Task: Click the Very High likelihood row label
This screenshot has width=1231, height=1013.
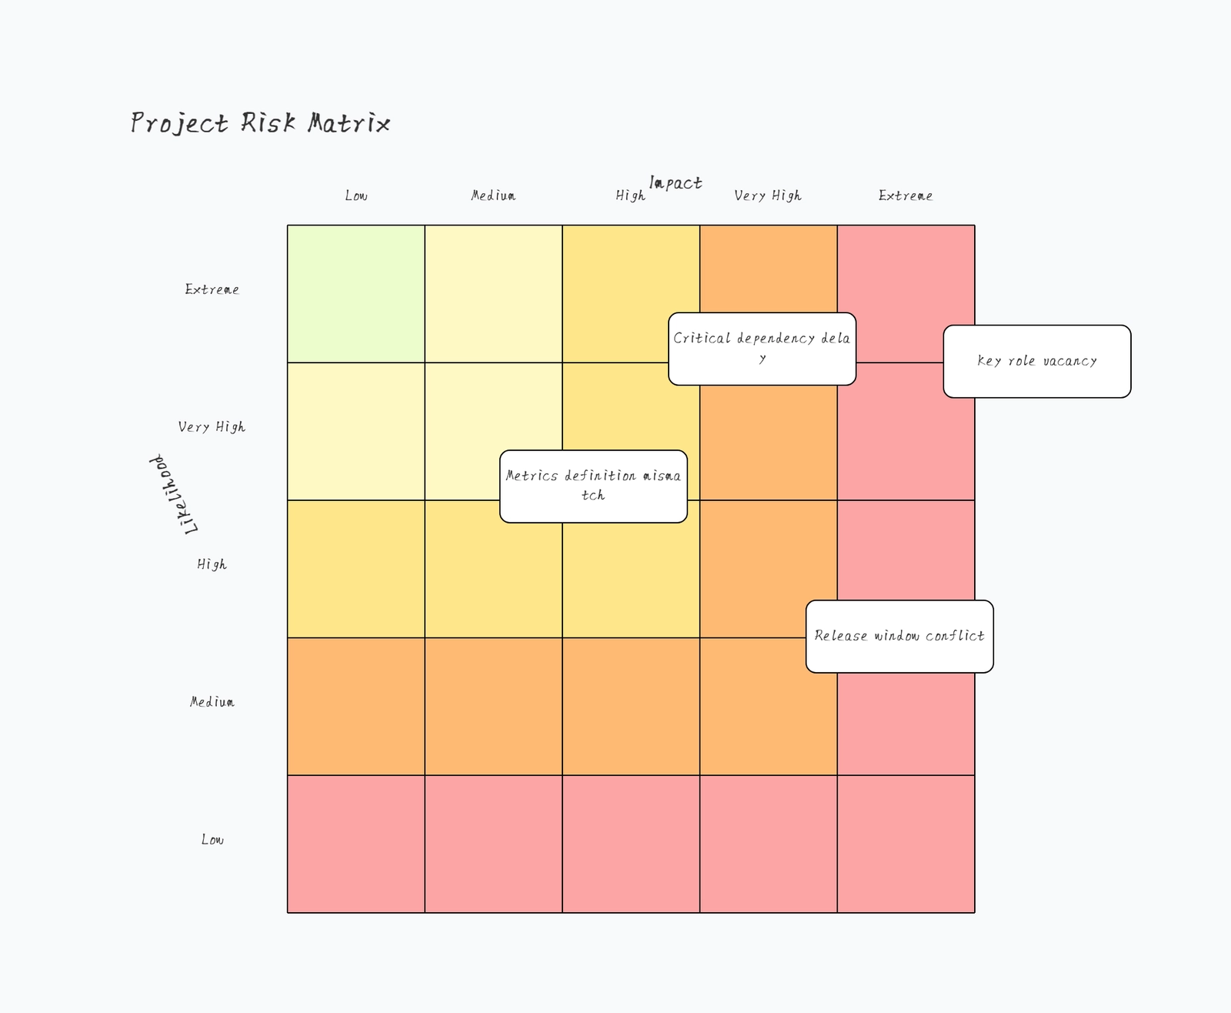Action: tap(212, 426)
